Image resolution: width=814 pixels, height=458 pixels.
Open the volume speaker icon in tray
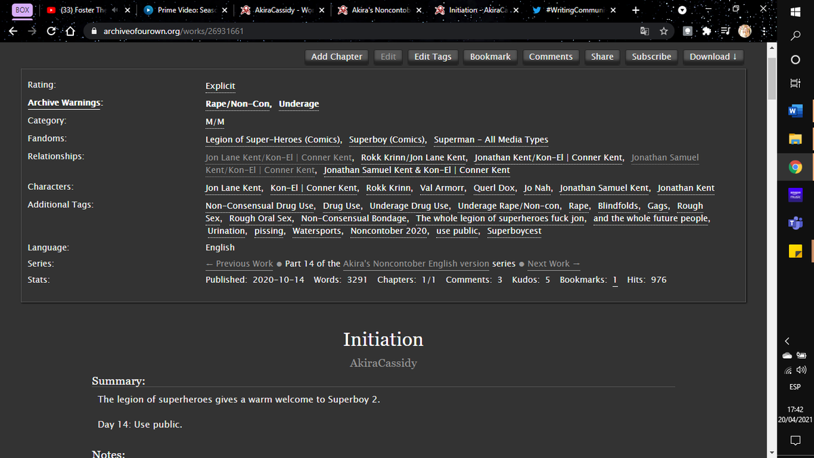[x=802, y=370]
